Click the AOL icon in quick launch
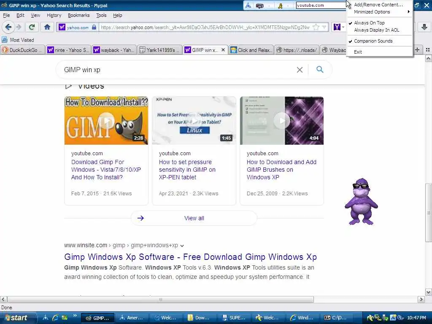The width and height of the screenshot is (432, 324). click(46, 318)
